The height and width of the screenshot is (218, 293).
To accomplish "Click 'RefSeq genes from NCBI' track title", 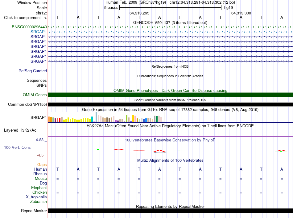I will pyautogui.click(x=170, y=66).
